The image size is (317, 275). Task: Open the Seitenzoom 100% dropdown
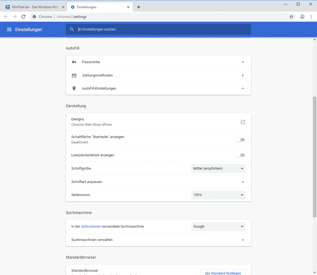[218, 195]
